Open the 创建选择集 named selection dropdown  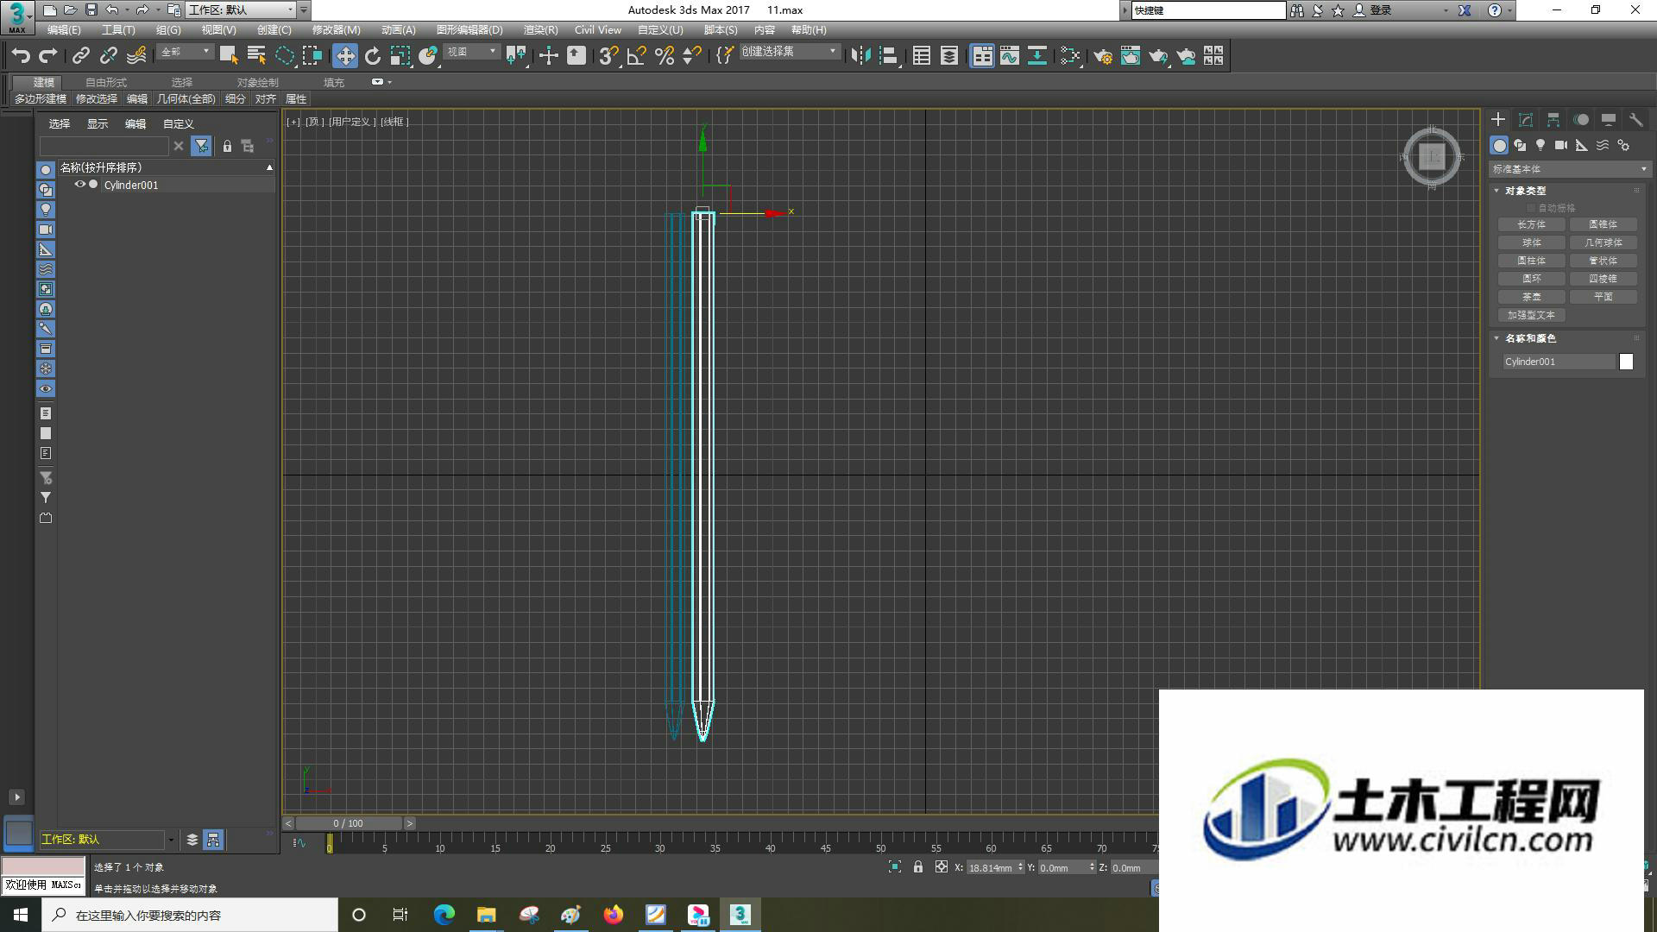point(789,52)
